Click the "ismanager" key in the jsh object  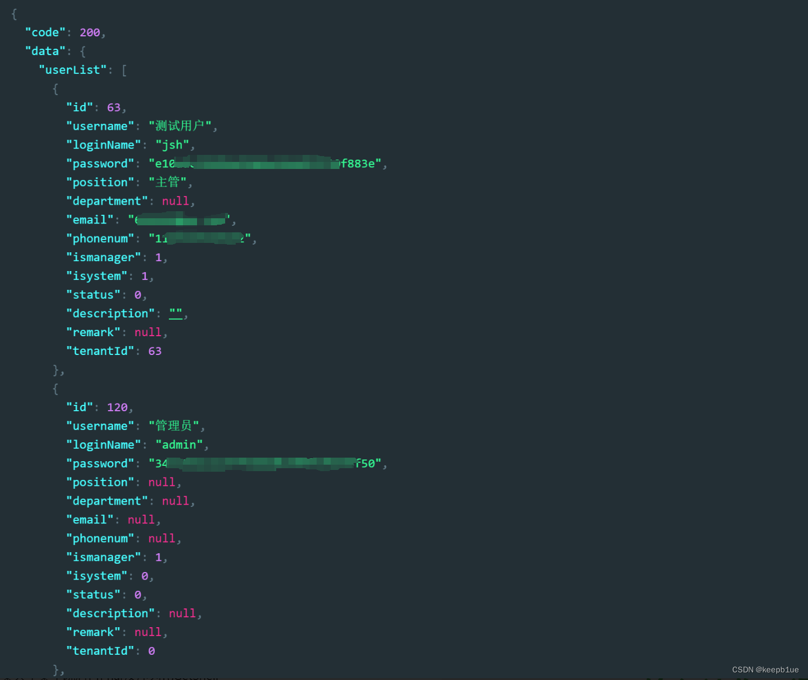pyautogui.click(x=104, y=258)
